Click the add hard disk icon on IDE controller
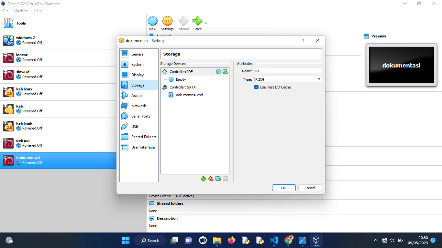Image resolution: width=442 pixels, height=248 pixels. tap(225, 72)
